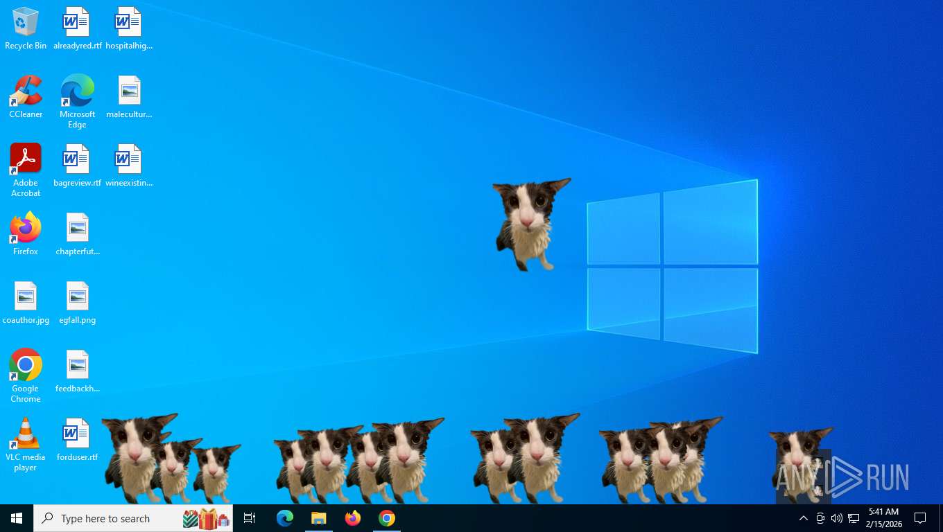
Task: Click the Show desktop strip at taskbar end
Action: pyautogui.click(x=940, y=518)
